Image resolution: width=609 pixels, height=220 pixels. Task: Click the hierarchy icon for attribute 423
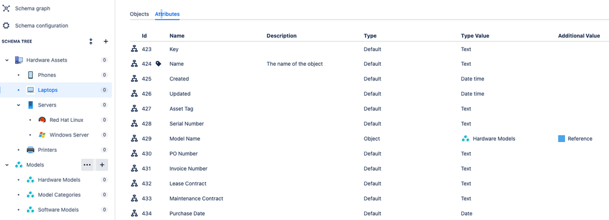134,49
